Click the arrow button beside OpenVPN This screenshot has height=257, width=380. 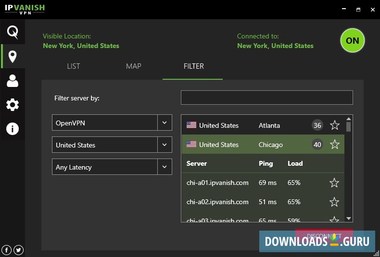click(165, 122)
